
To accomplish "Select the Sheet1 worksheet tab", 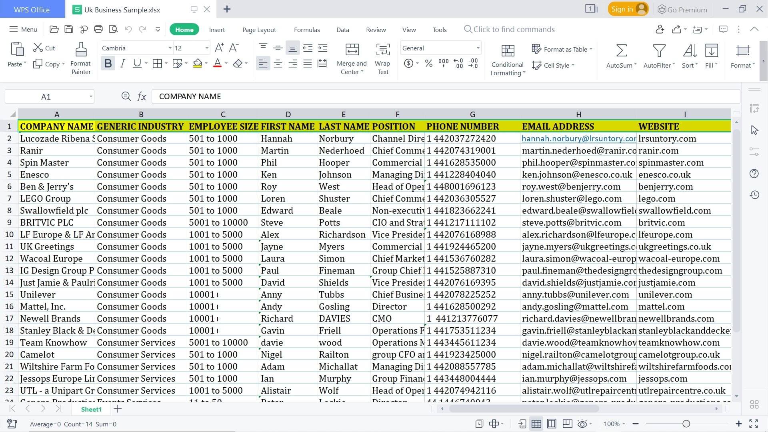I will [91, 409].
